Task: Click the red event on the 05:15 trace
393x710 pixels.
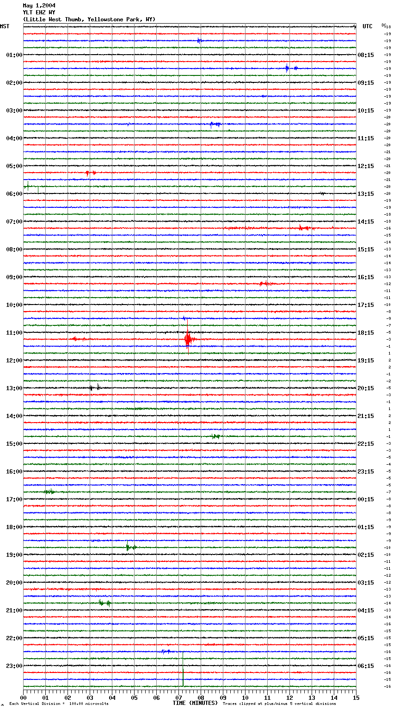Action: click(91, 173)
